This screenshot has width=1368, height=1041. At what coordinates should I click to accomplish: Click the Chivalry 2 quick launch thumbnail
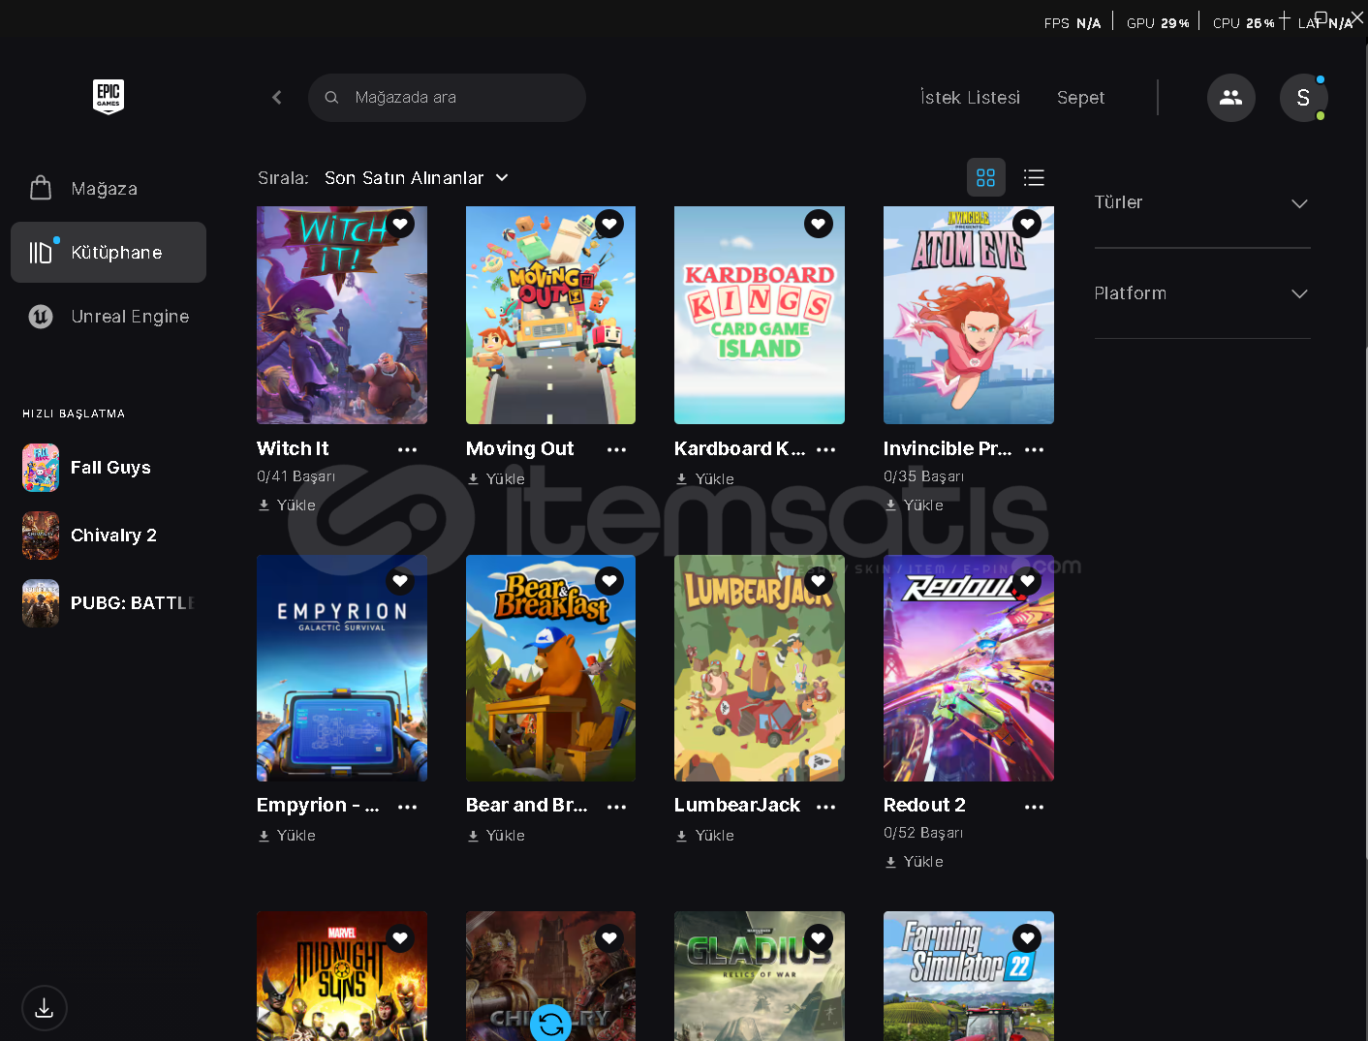pos(41,536)
